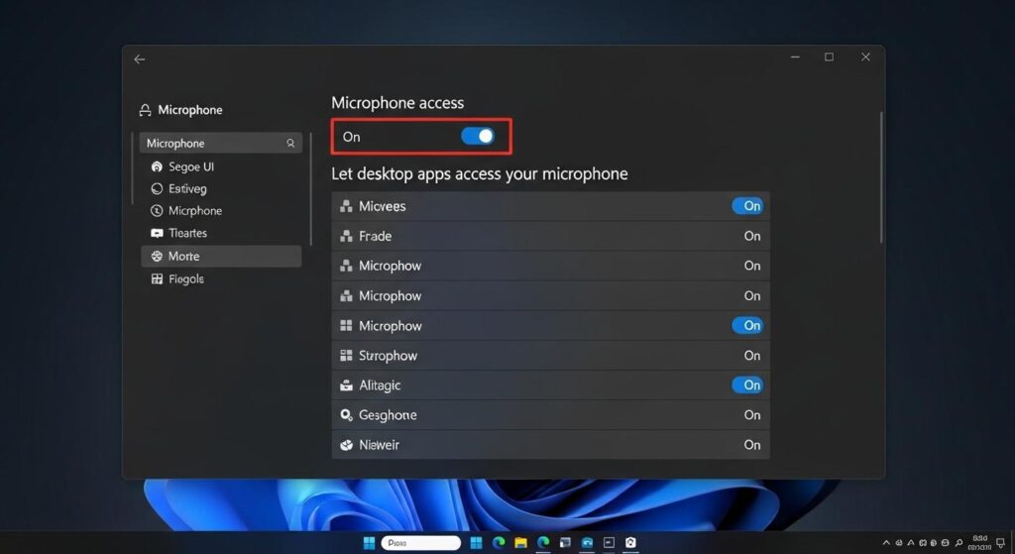The width and height of the screenshot is (1015, 554).
Task: Click the Niaweir app icon
Action: point(346,445)
